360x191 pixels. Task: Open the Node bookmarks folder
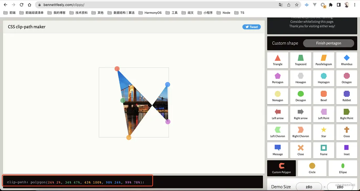(223, 12)
